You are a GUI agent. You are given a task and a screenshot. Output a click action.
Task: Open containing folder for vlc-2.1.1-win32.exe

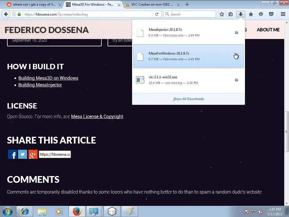click(x=237, y=80)
